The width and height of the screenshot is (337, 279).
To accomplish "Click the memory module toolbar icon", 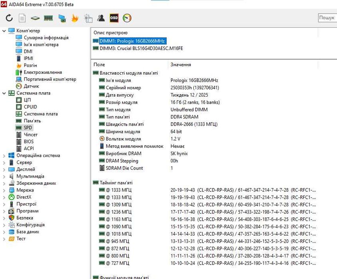I will click(48, 18).
